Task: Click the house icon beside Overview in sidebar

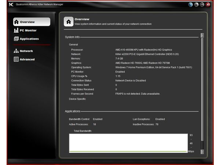Action: [16, 22]
